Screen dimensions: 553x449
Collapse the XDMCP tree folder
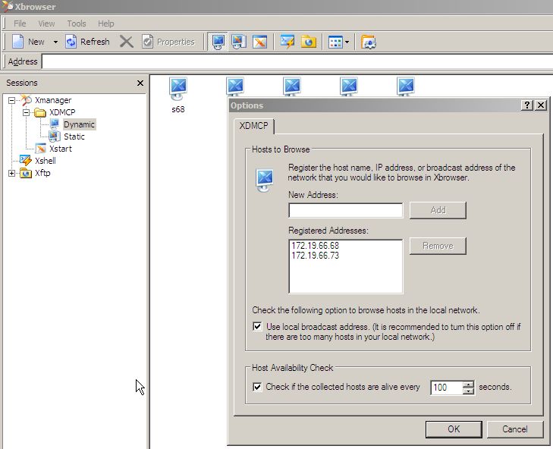(26, 113)
